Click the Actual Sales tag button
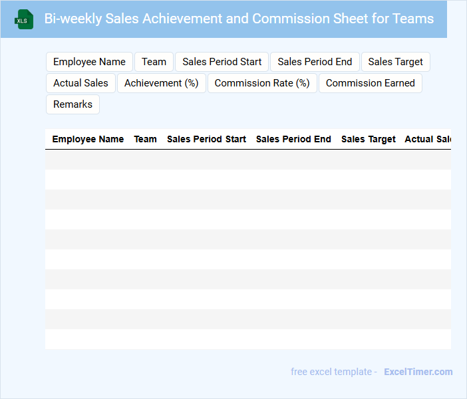Viewport: 467px width, 399px height. click(80, 83)
